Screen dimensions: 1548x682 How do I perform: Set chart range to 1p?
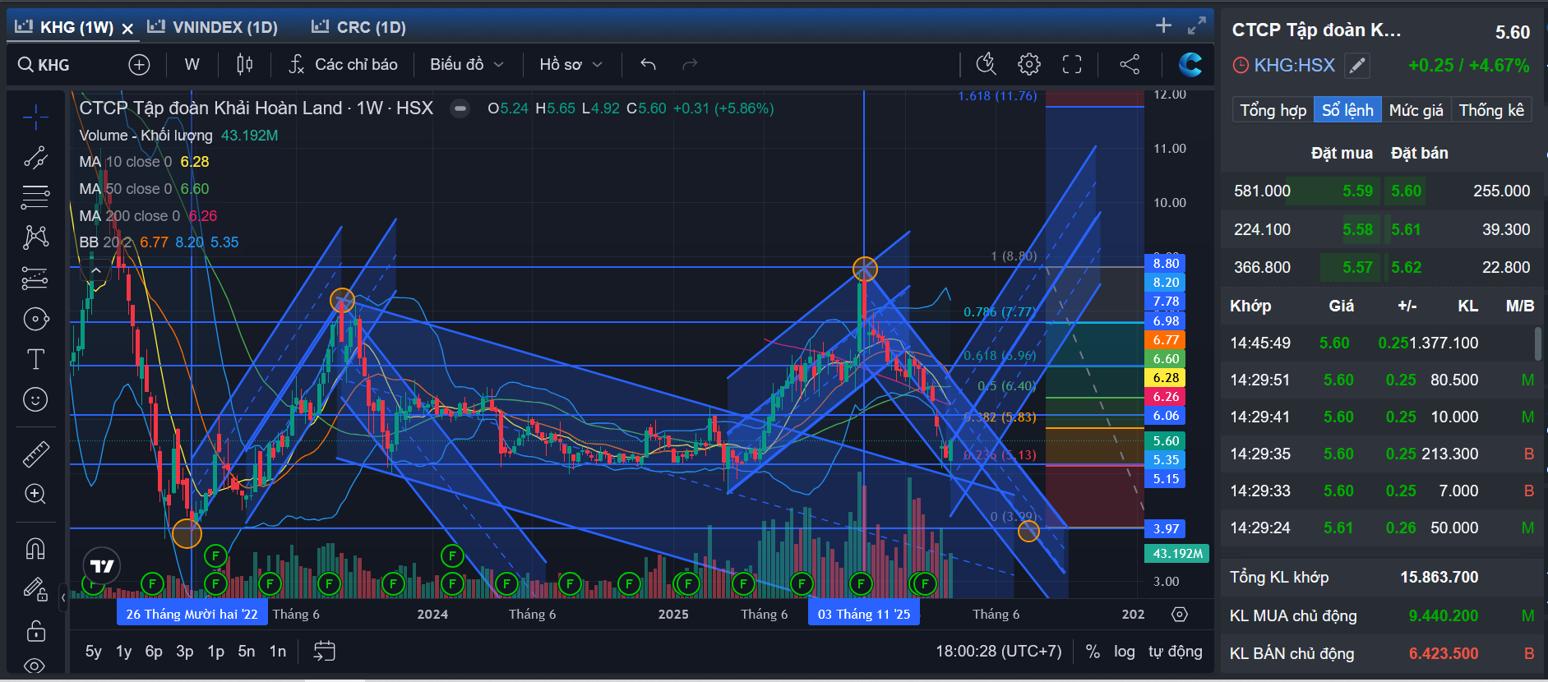coord(216,652)
